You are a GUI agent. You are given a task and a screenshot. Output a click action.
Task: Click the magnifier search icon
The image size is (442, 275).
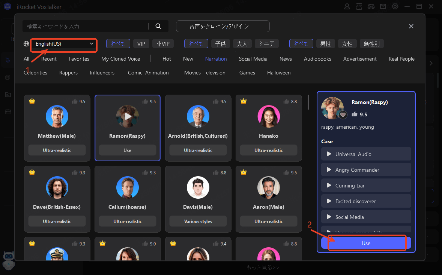(158, 26)
